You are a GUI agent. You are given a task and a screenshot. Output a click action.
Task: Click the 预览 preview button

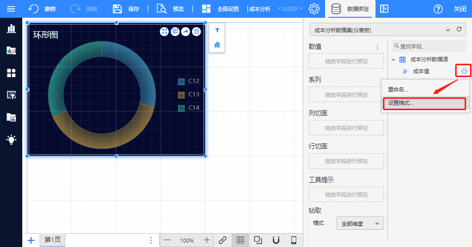tap(170, 9)
